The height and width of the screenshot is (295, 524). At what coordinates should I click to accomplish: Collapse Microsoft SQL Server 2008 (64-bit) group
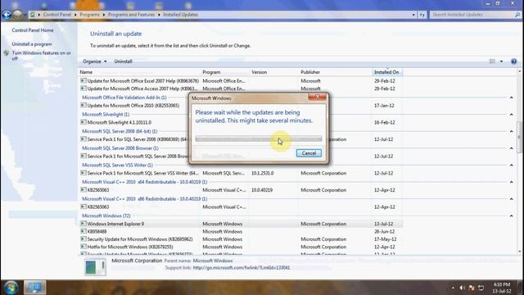coord(511,131)
